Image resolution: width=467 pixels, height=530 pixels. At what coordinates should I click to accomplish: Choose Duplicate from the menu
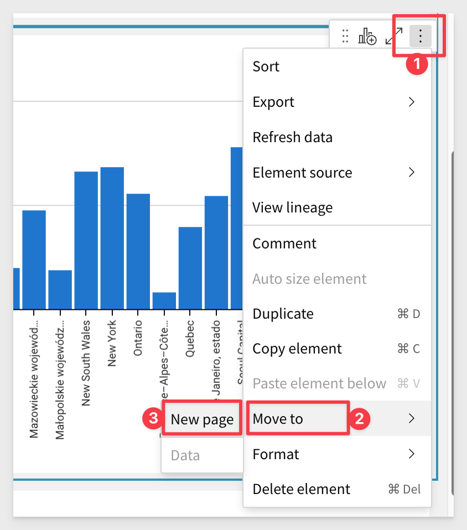pyautogui.click(x=283, y=314)
